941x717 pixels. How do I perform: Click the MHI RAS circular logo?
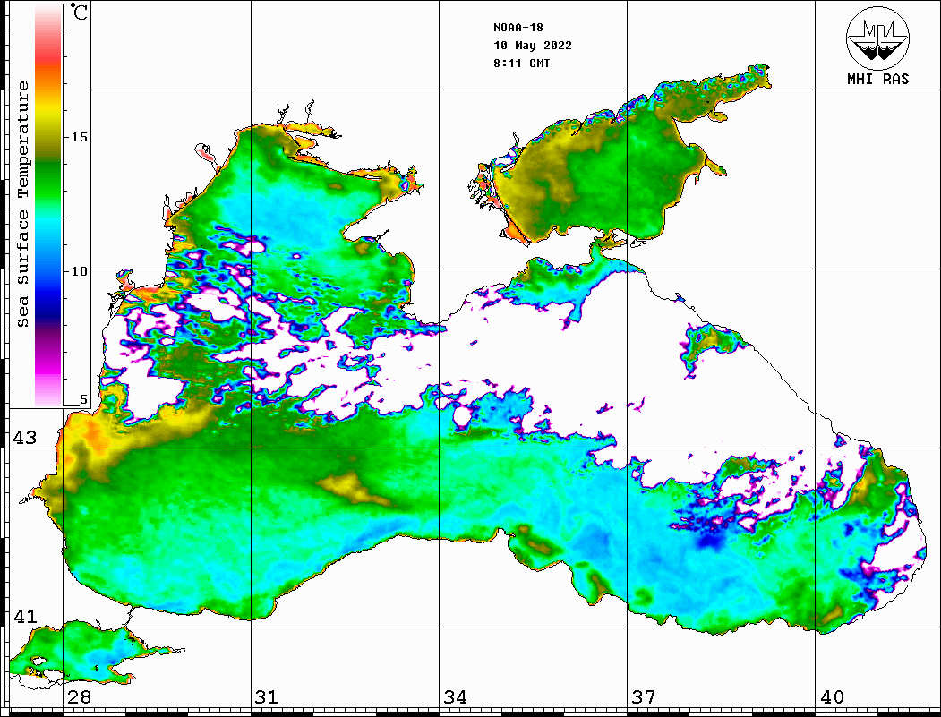(877, 38)
